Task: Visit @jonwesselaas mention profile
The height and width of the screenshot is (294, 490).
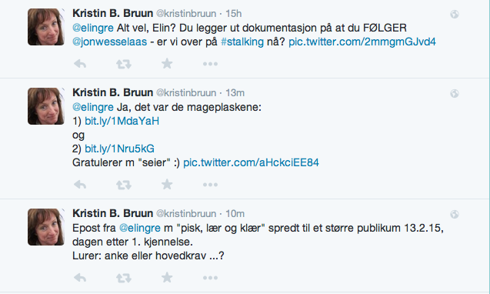Action: [x=110, y=42]
